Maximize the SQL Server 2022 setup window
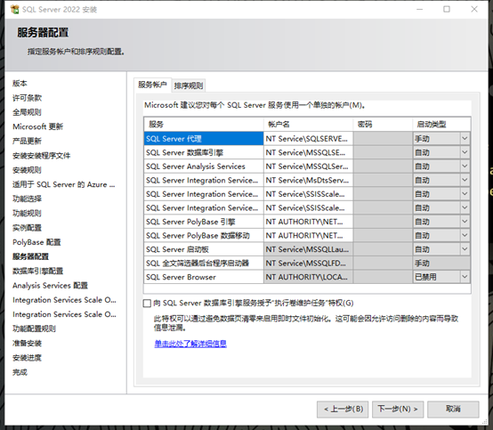Viewport: 493px width, 430px height. pyautogui.click(x=447, y=9)
